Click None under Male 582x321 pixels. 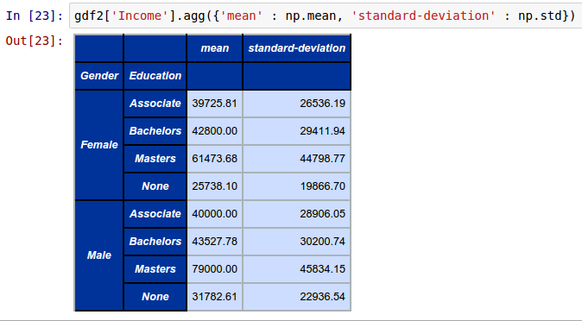pos(155,297)
